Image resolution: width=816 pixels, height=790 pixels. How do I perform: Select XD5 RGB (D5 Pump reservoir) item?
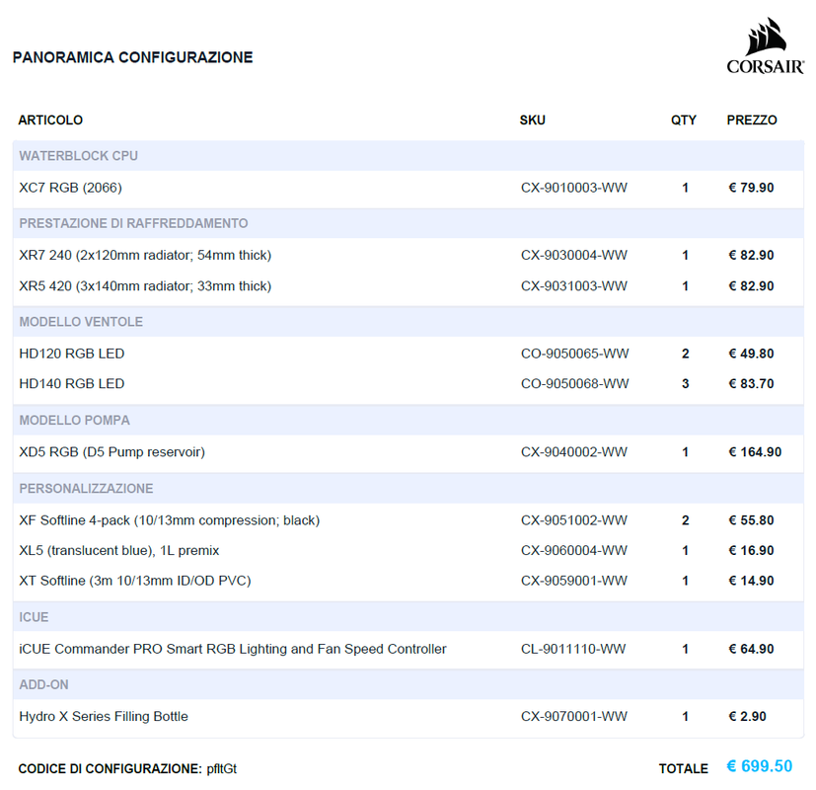point(112,452)
